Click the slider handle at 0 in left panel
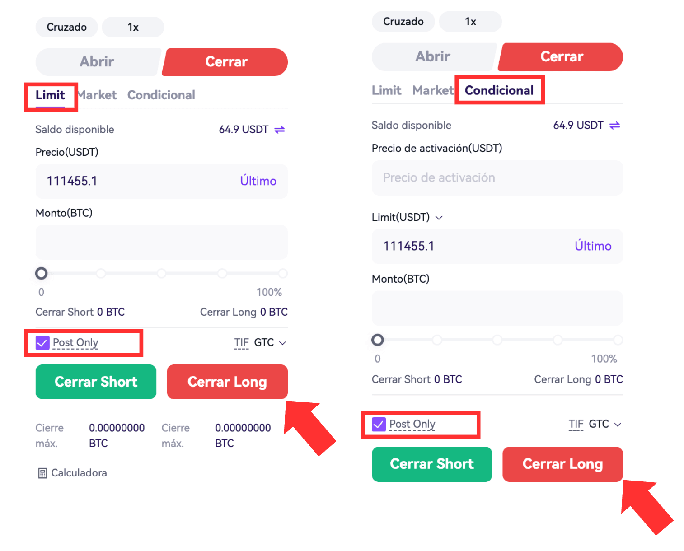684x551 pixels. coord(42,273)
